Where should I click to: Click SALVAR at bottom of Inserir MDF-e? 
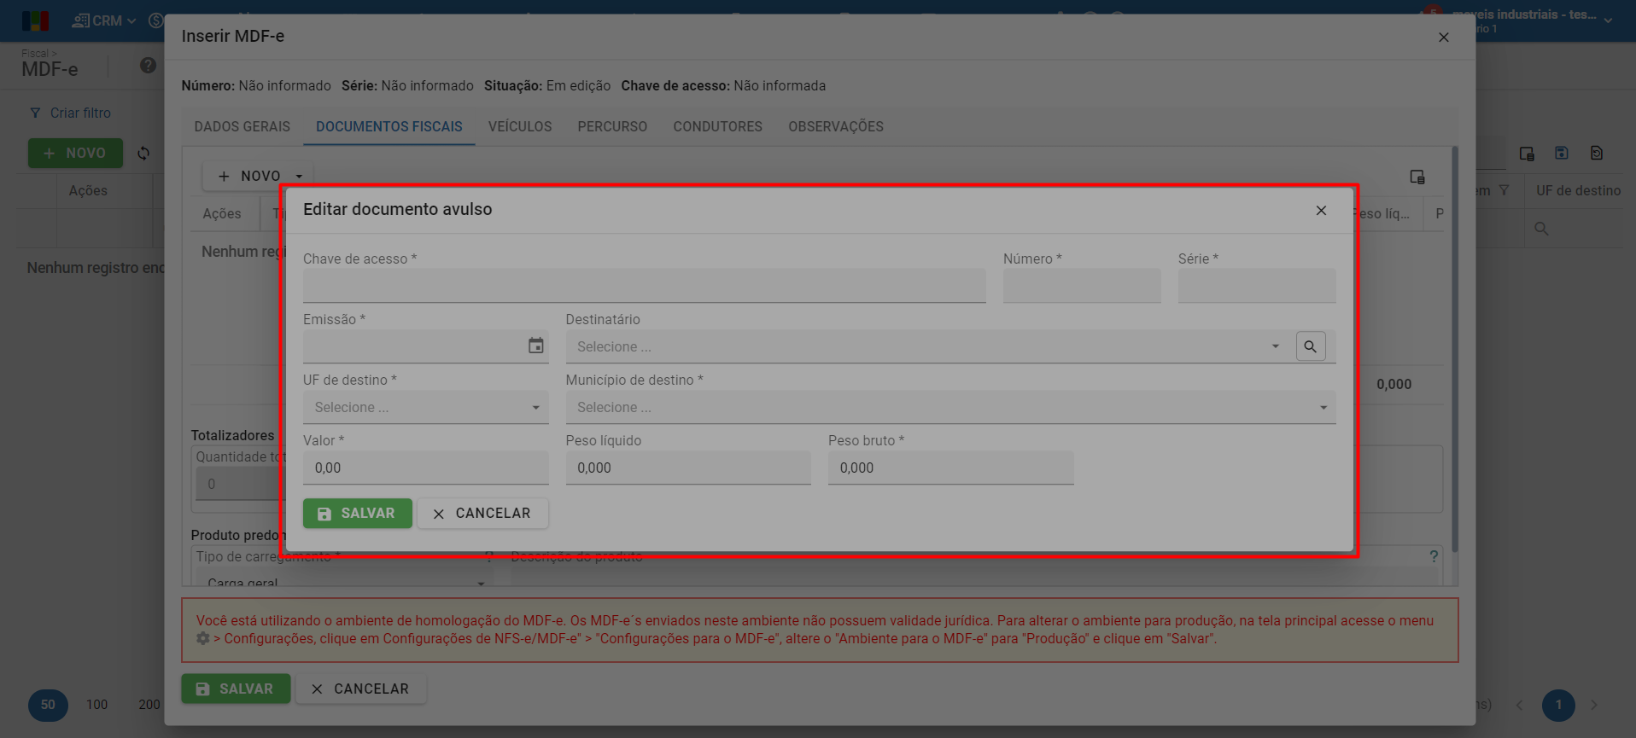click(x=236, y=689)
